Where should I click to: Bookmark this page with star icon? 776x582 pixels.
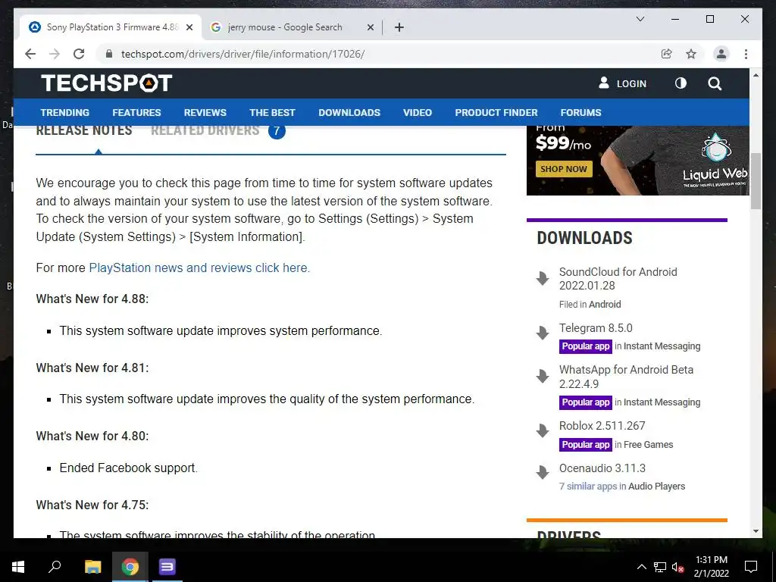[691, 54]
